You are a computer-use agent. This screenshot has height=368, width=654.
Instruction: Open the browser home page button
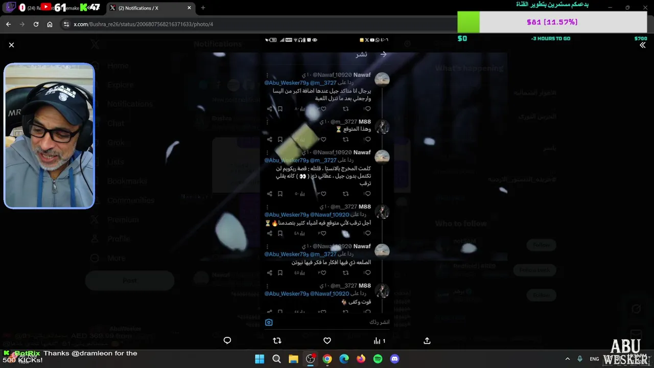coord(50,24)
